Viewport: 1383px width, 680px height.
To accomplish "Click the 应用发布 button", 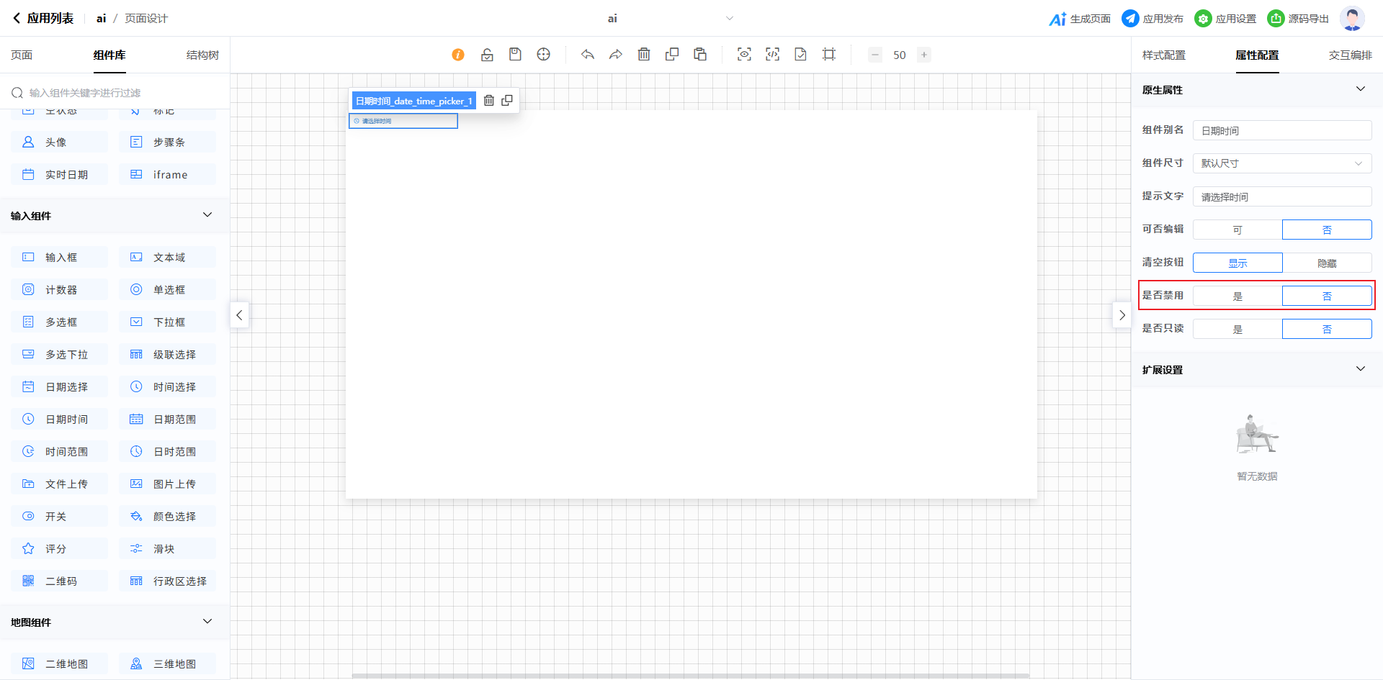I will tap(1152, 19).
